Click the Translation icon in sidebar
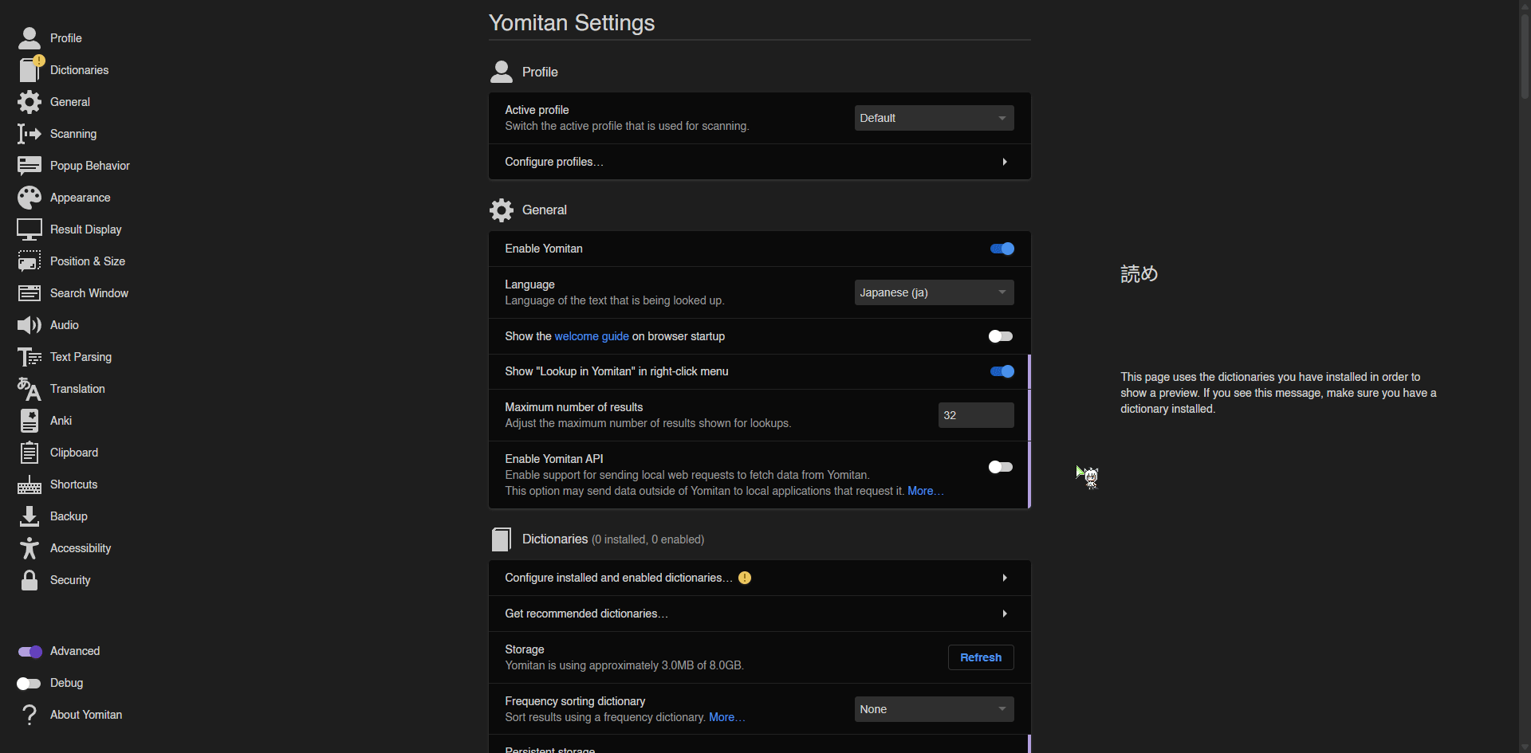 tap(30, 389)
